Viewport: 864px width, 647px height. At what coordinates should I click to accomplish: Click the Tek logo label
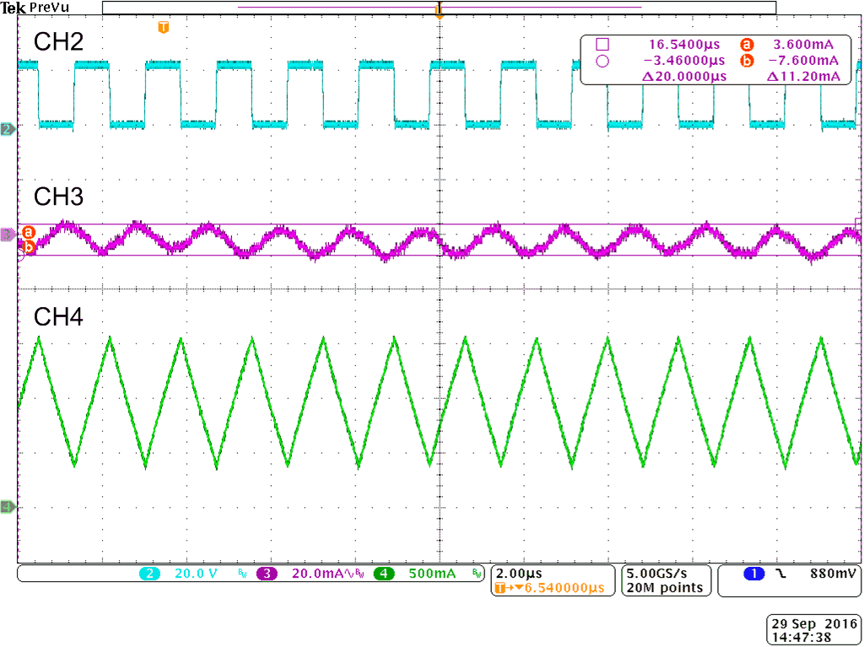click(x=13, y=6)
